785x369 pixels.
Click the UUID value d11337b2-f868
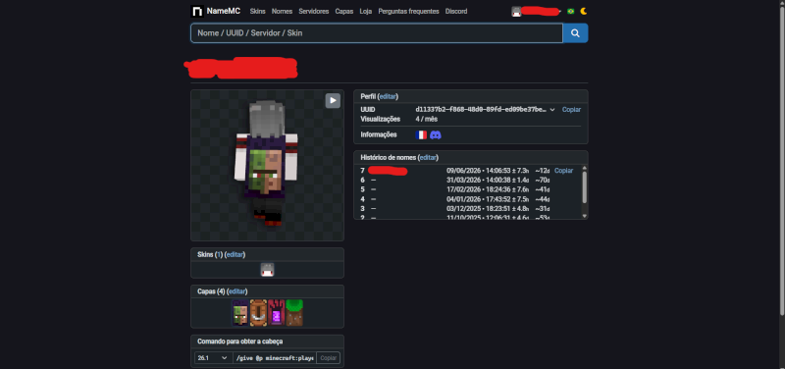coord(481,109)
